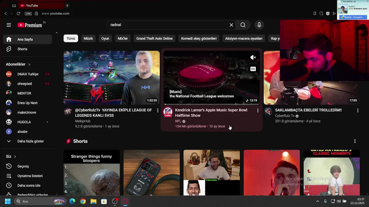Open Opera's main menu logo button
The image size is (369, 207).
[5, 5]
